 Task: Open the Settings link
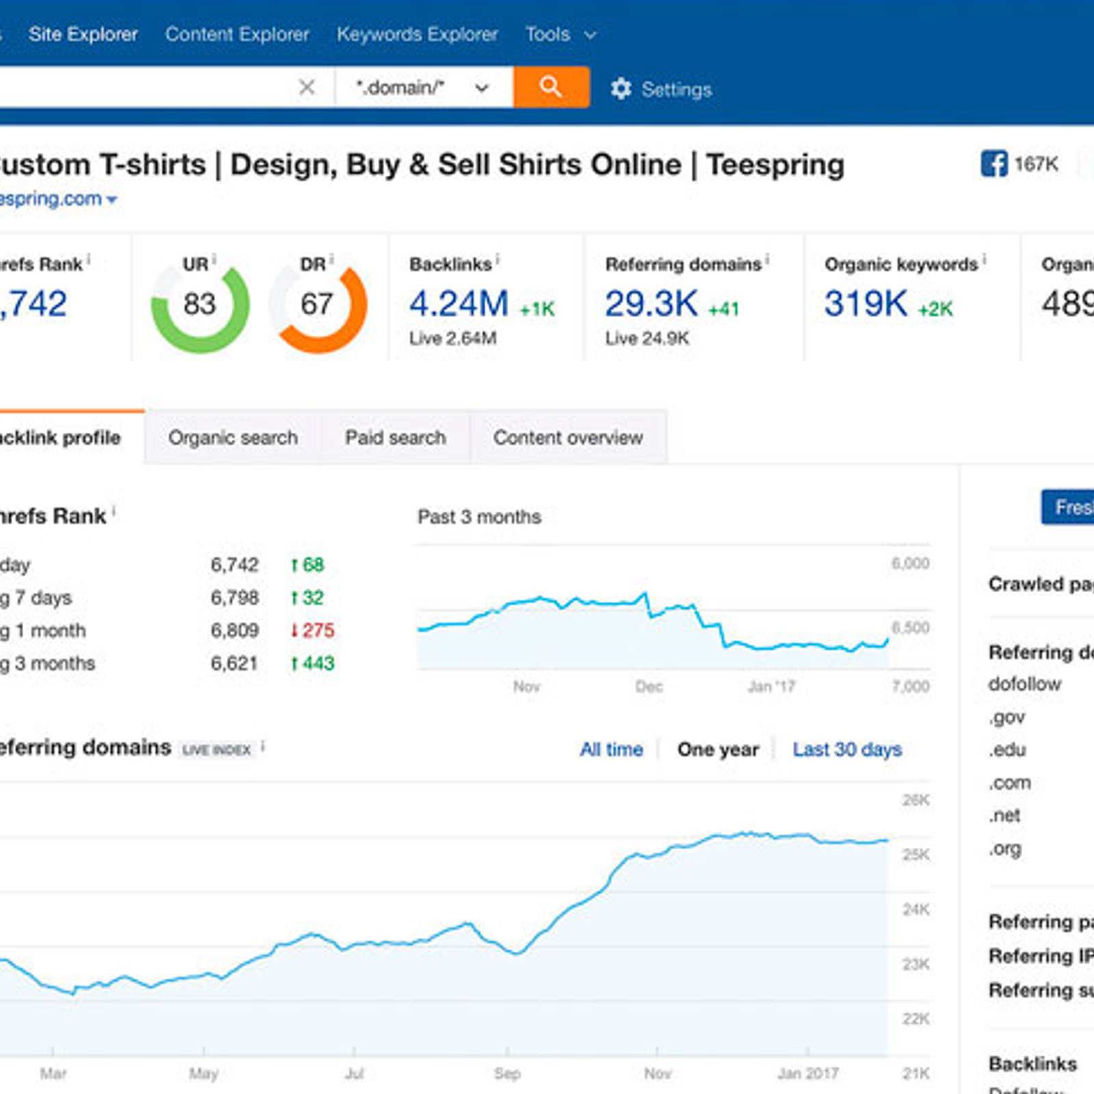point(676,90)
